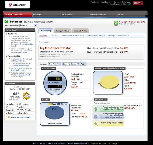The height and width of the screenshot is (145, 153).
Task: Open the Terms & Conditions footer link
Action: [57, 143]
